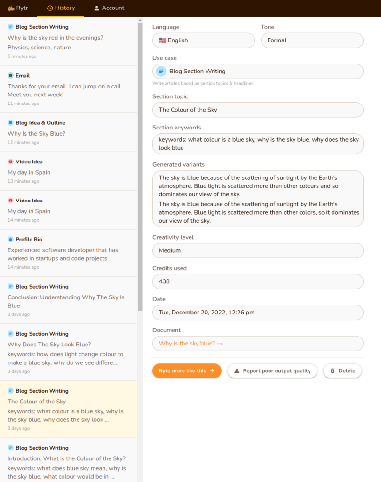Open 'Thanks for your email' history entry
This screenshot has width=381, height=482.
69,89
